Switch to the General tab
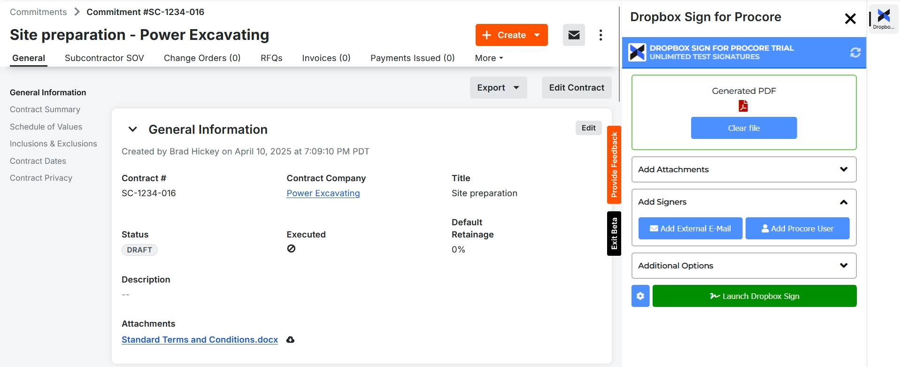The width and height of the screenshot is (901, 367). pos(29,58)
